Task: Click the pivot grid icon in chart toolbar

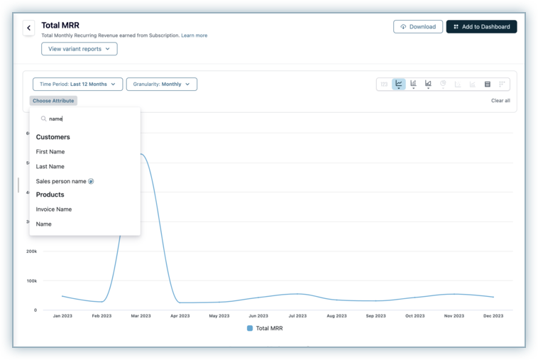Action: point(502,84)
